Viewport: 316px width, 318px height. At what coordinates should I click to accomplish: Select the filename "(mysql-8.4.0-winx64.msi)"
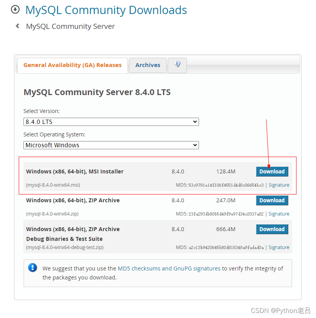(53, 185)
